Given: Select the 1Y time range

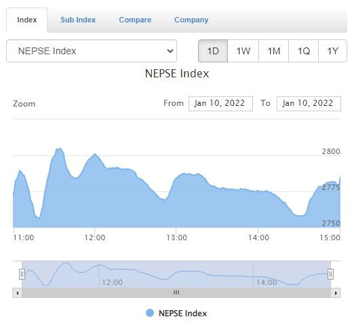Looking at the screenshot, I should [332, 51].
